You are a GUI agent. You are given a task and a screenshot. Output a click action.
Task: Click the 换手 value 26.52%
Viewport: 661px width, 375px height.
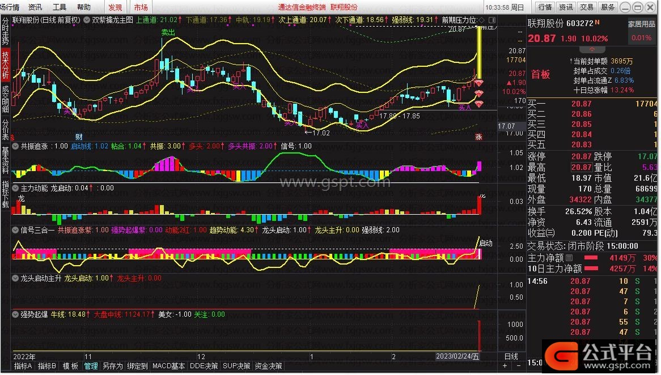(x=579, y=211)
